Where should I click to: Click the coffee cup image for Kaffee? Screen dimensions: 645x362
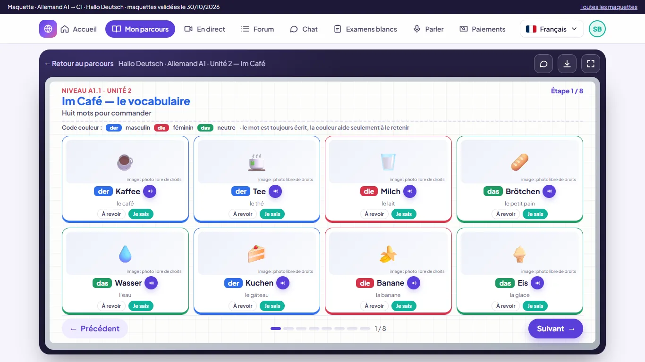point(125,162)
